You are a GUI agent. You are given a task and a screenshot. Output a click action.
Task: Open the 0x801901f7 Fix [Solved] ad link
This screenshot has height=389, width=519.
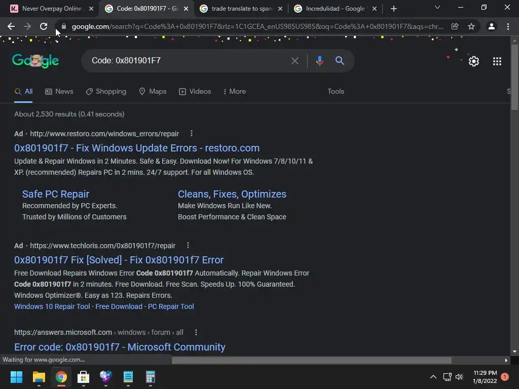(x=119, y=260)
